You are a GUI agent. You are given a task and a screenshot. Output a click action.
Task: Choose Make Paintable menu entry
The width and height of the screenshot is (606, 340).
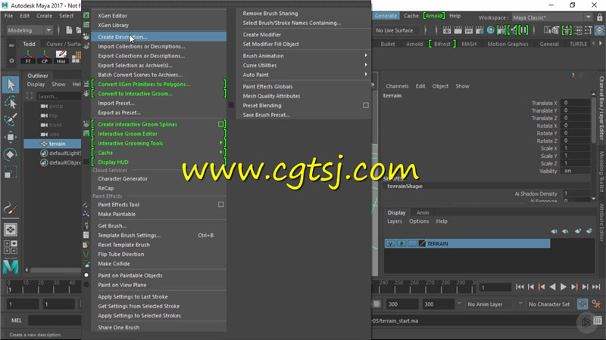(159, 214)
